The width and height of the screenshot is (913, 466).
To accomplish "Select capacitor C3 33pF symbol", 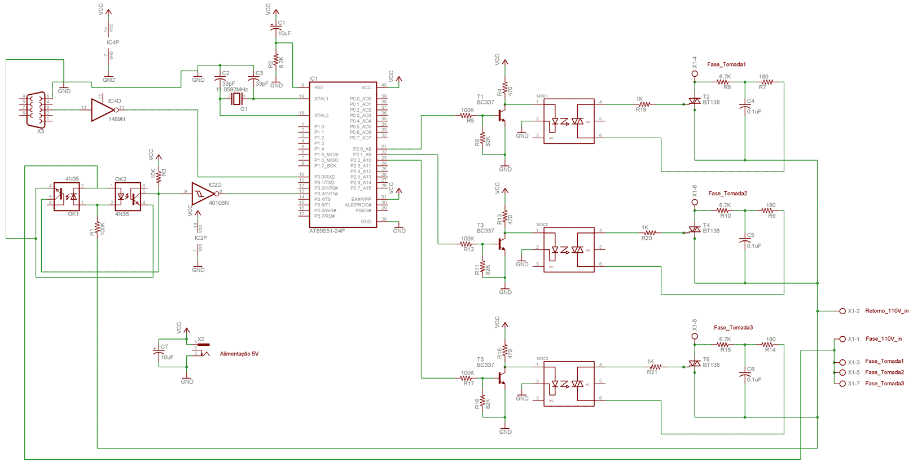I will pyautogui.click(x=253, y=78).
